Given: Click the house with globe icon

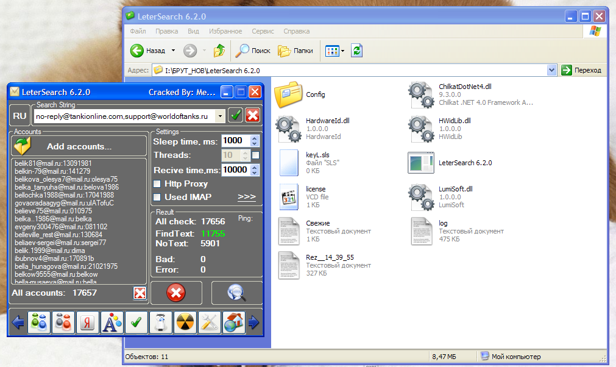Looking at the screenshot, I should (x=234, y=322).
